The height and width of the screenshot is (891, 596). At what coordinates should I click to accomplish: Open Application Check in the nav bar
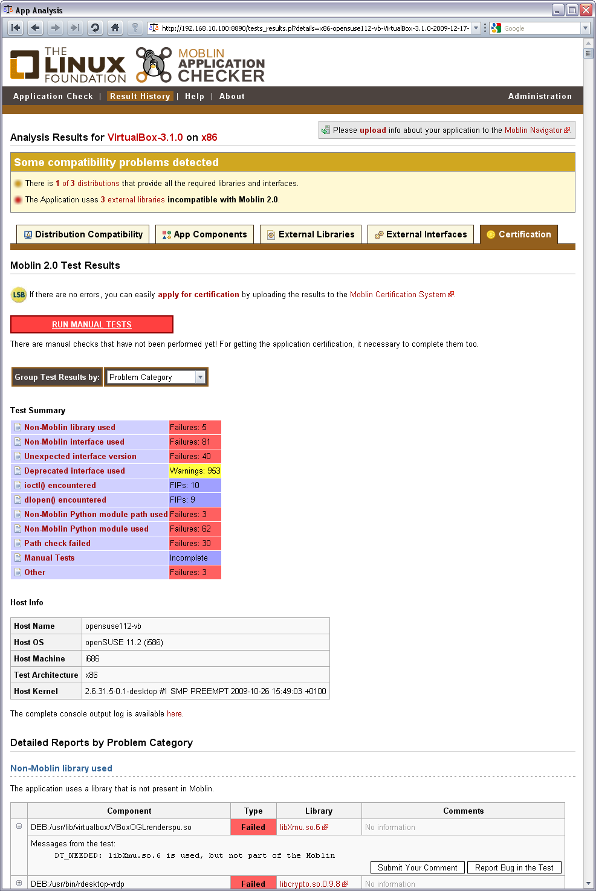click(x=53, y=96)
